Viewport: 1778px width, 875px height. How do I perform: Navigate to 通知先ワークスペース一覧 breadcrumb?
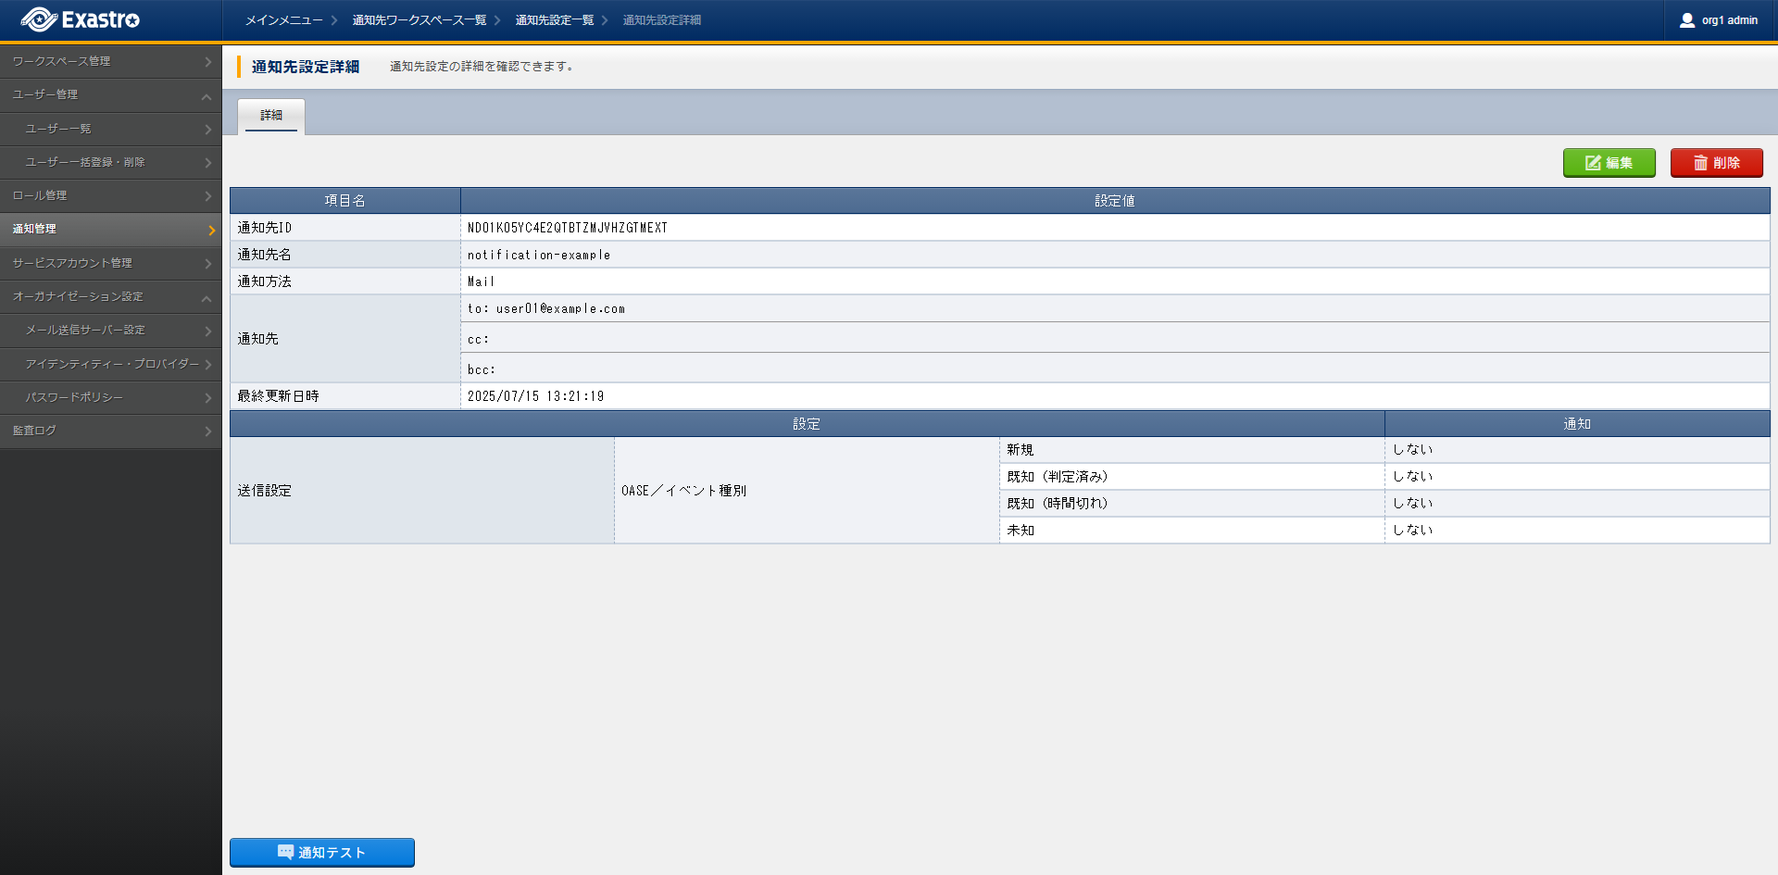point(419,20)
